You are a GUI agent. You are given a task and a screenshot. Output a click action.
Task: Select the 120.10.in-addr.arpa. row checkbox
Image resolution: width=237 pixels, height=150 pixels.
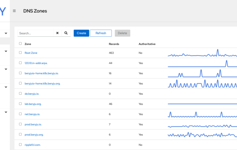[21, 63]
